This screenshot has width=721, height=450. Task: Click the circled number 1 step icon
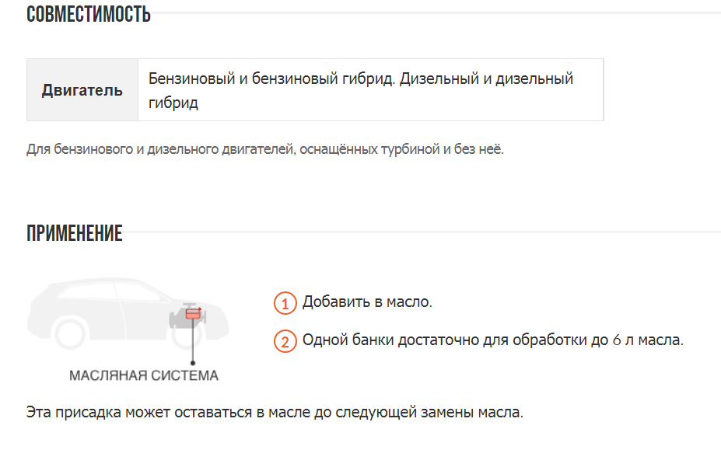pyautogui.click(x=285, y=304)
